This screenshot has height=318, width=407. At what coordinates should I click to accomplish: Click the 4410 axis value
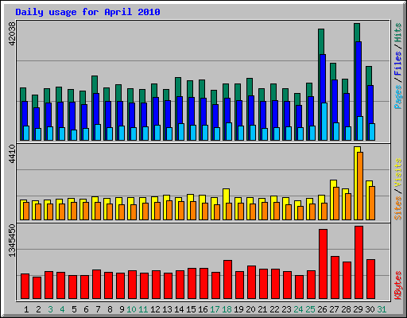click(x=12, y=153)
